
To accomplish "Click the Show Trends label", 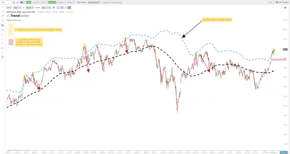I will coord(81,2).
